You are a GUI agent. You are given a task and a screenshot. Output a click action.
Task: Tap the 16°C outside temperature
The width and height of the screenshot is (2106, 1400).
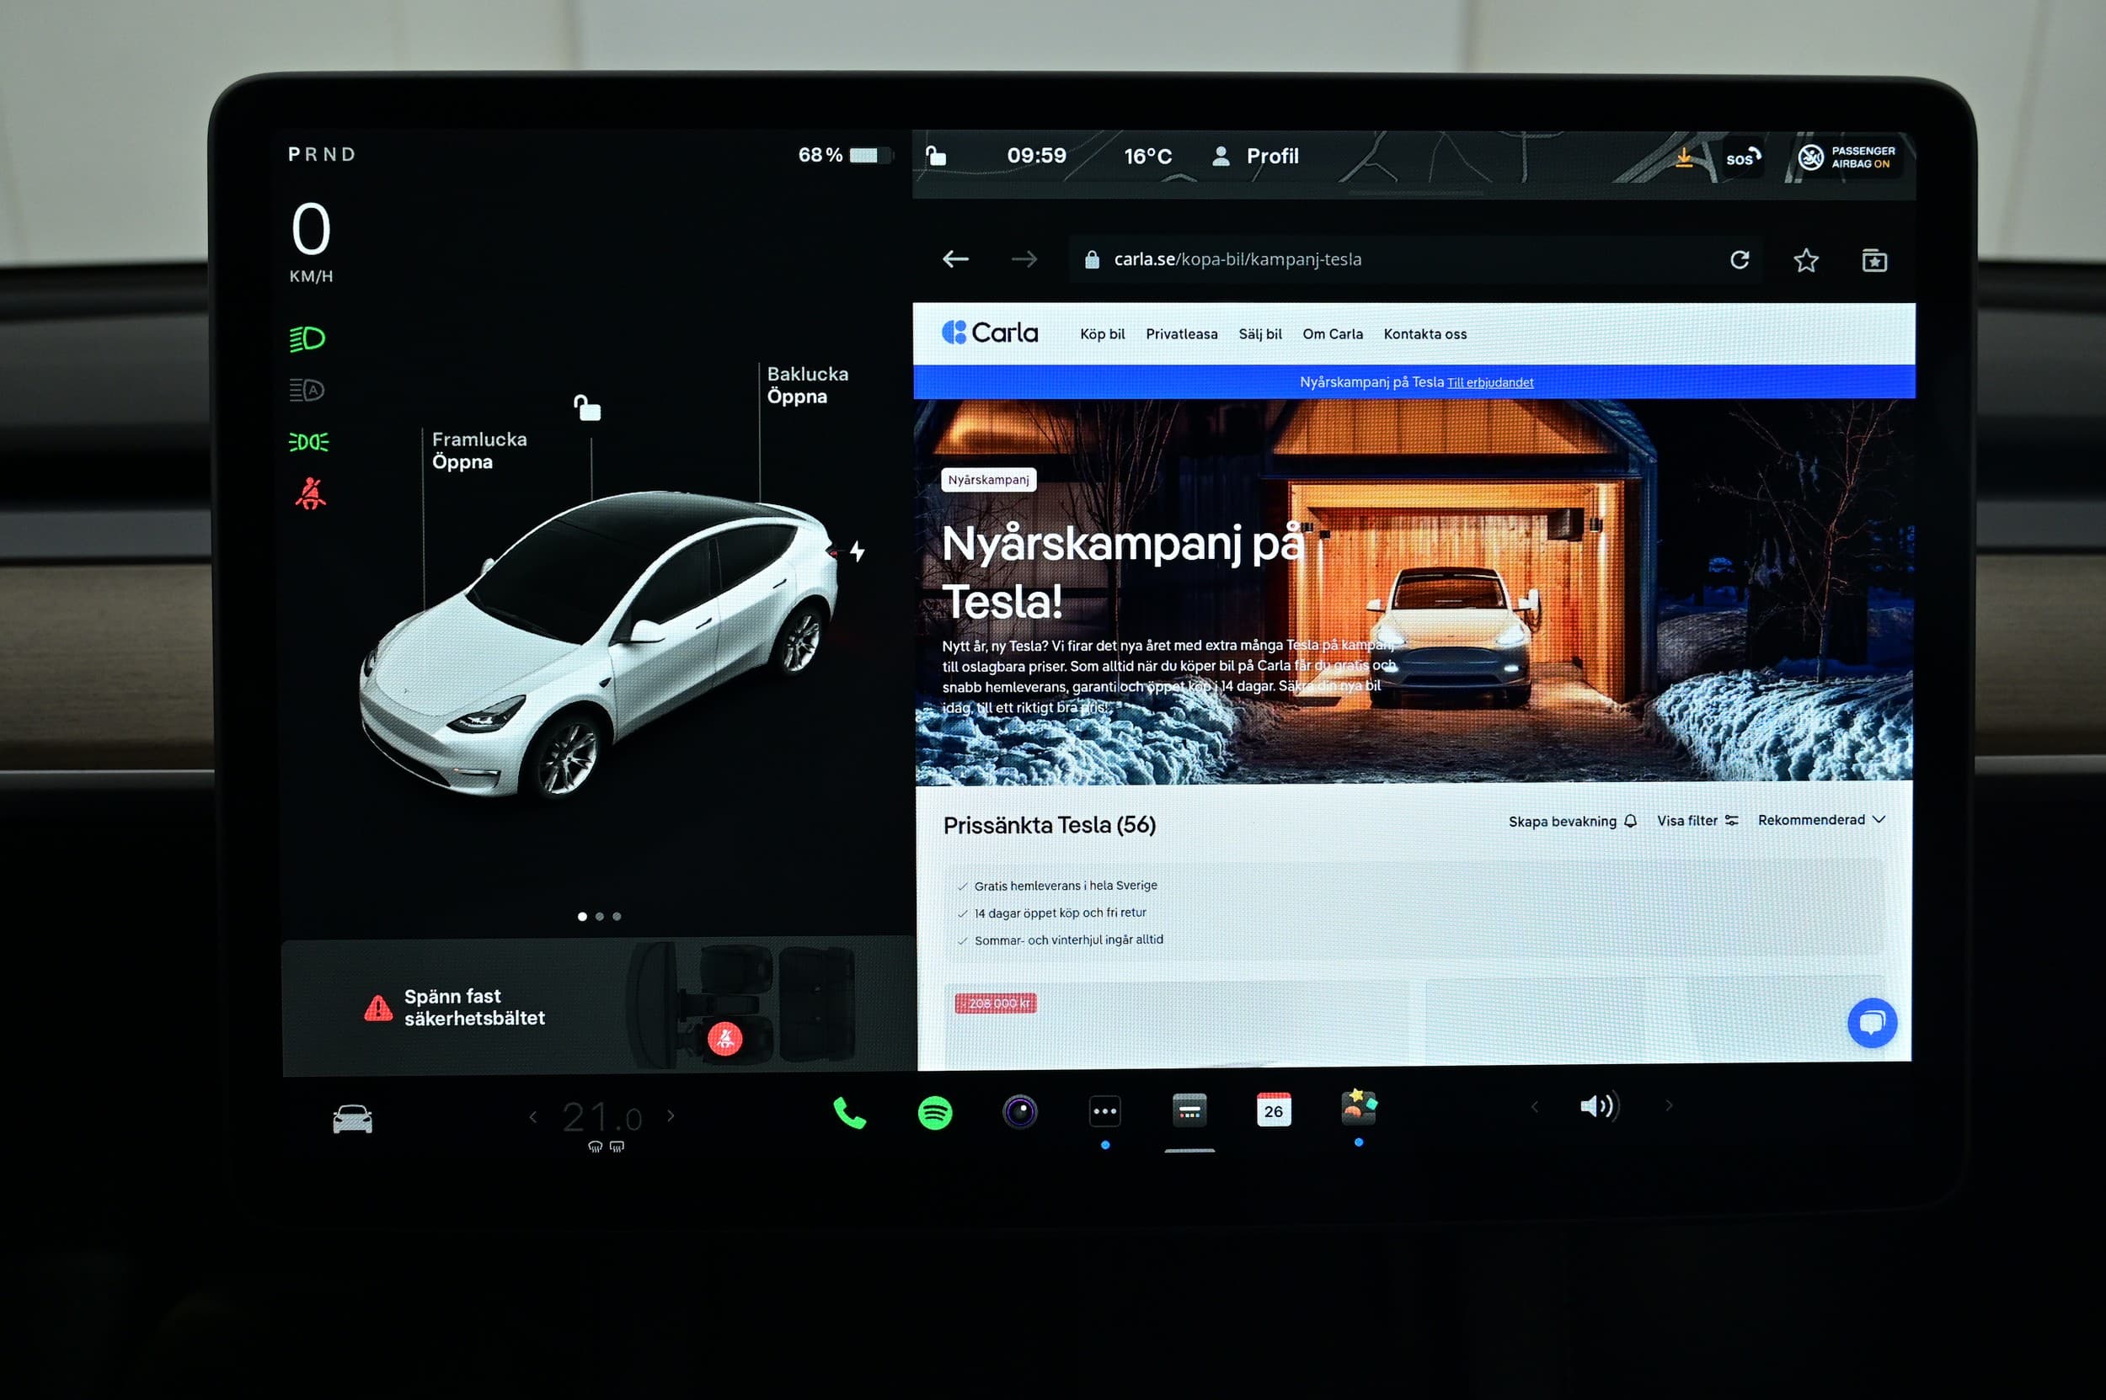[x=1147, y=157]
